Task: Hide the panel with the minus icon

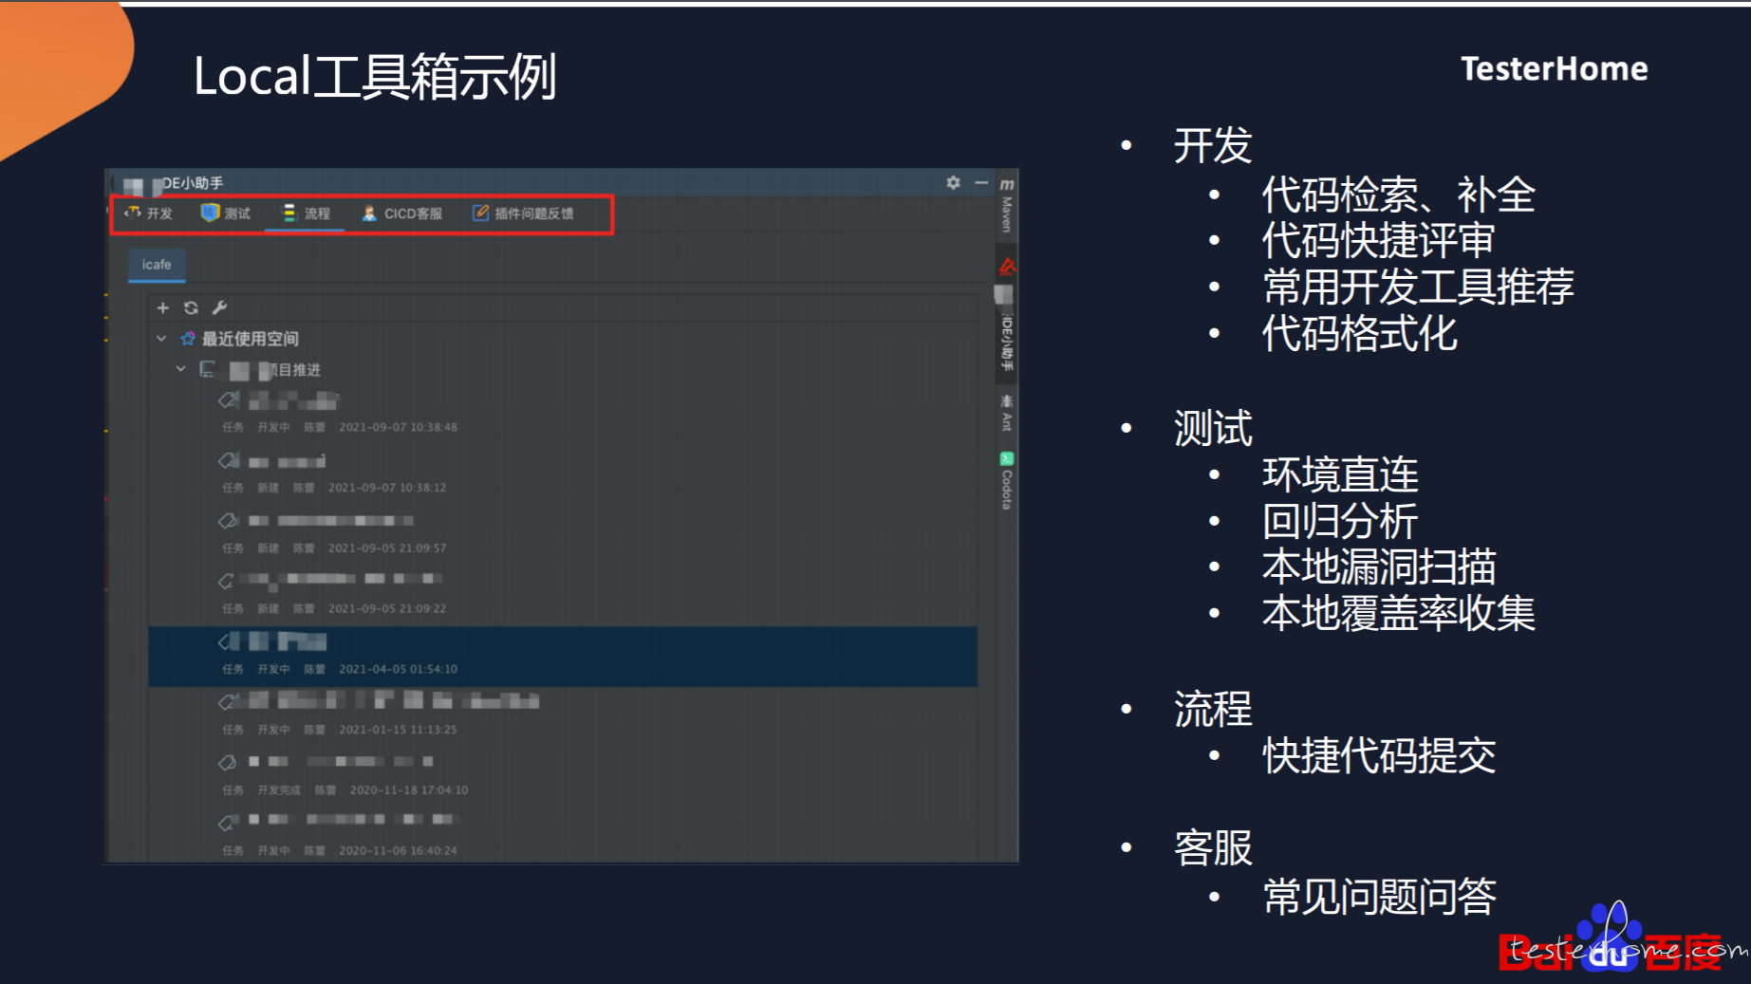Action: tap(981, 182)
